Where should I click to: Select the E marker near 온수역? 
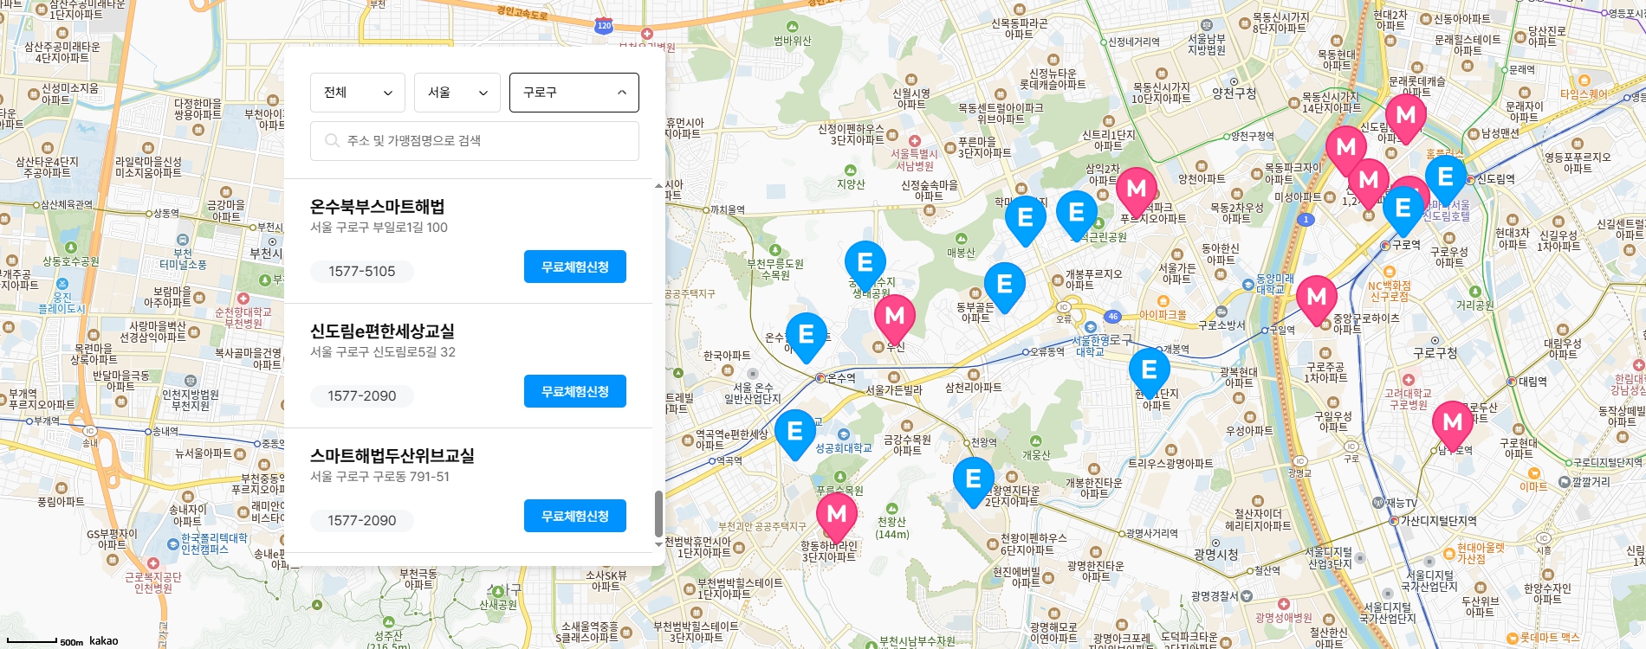tap(806, 335)
